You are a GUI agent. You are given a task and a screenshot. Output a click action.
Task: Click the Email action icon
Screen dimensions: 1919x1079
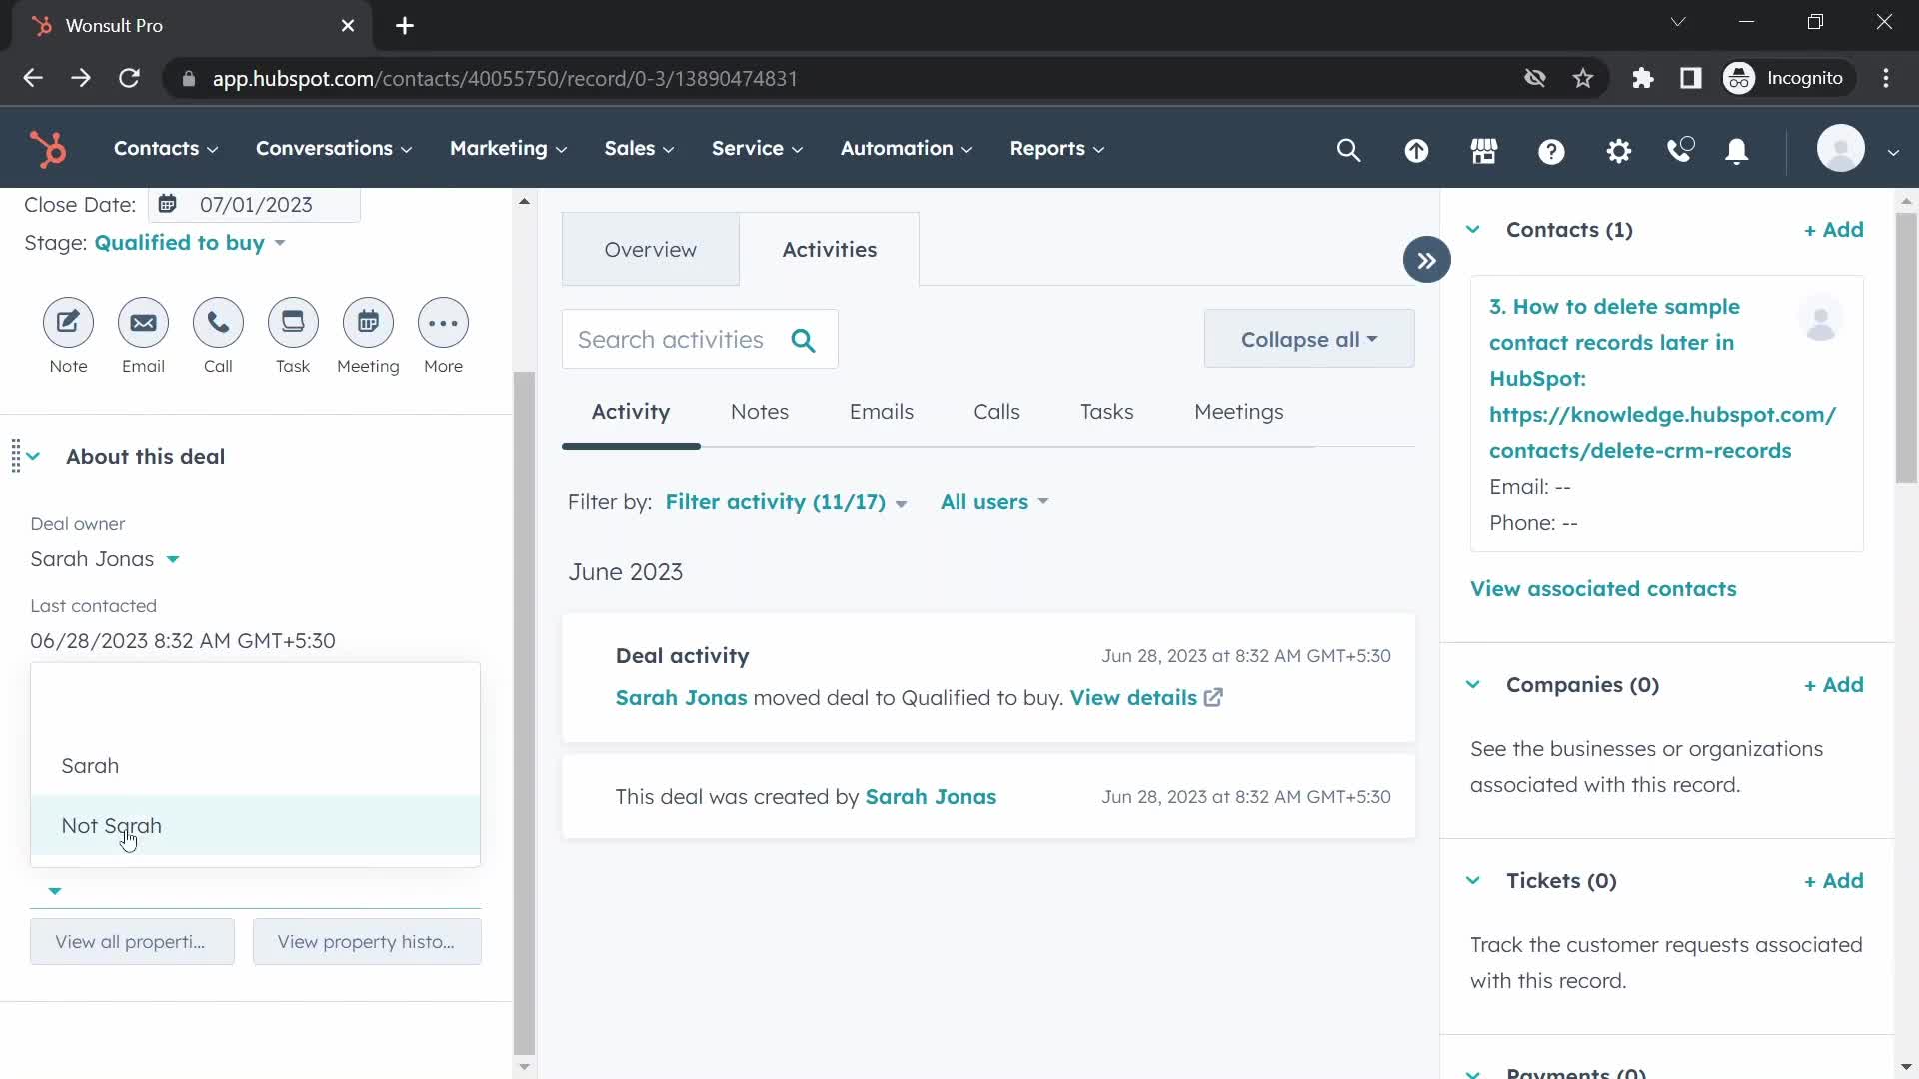tap(143, 323)
